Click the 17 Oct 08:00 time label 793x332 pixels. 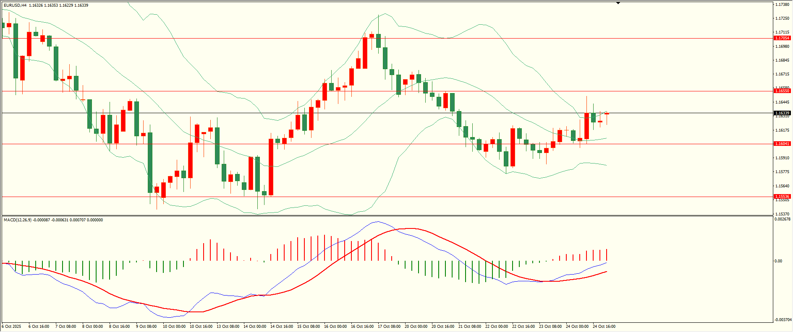(389, 327)
